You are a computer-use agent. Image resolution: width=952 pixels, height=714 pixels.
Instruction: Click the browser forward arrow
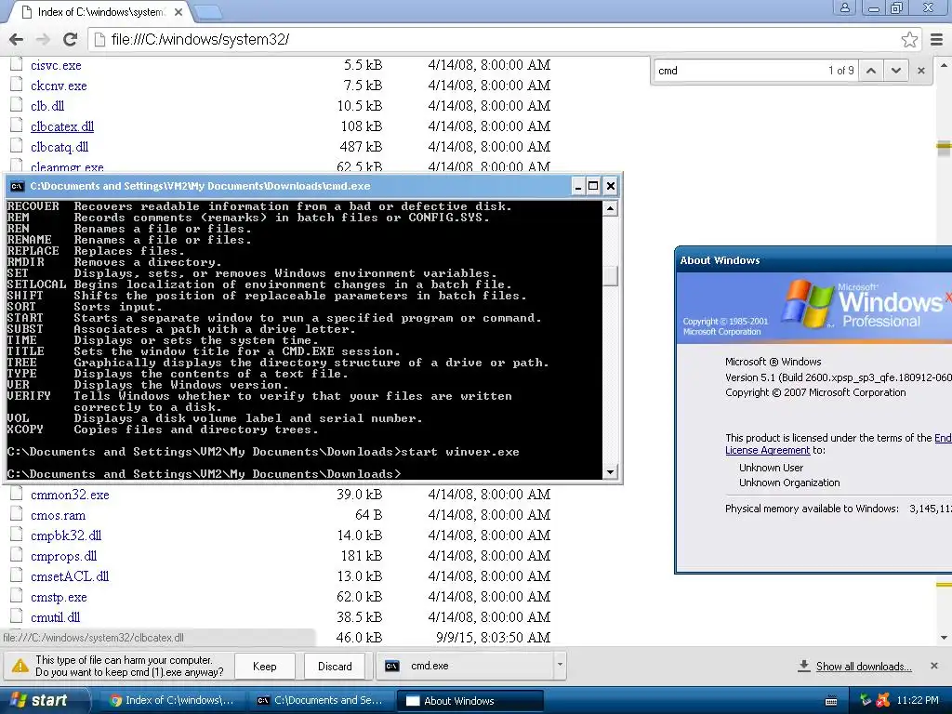pyautogui.click(x=43, y=39)
